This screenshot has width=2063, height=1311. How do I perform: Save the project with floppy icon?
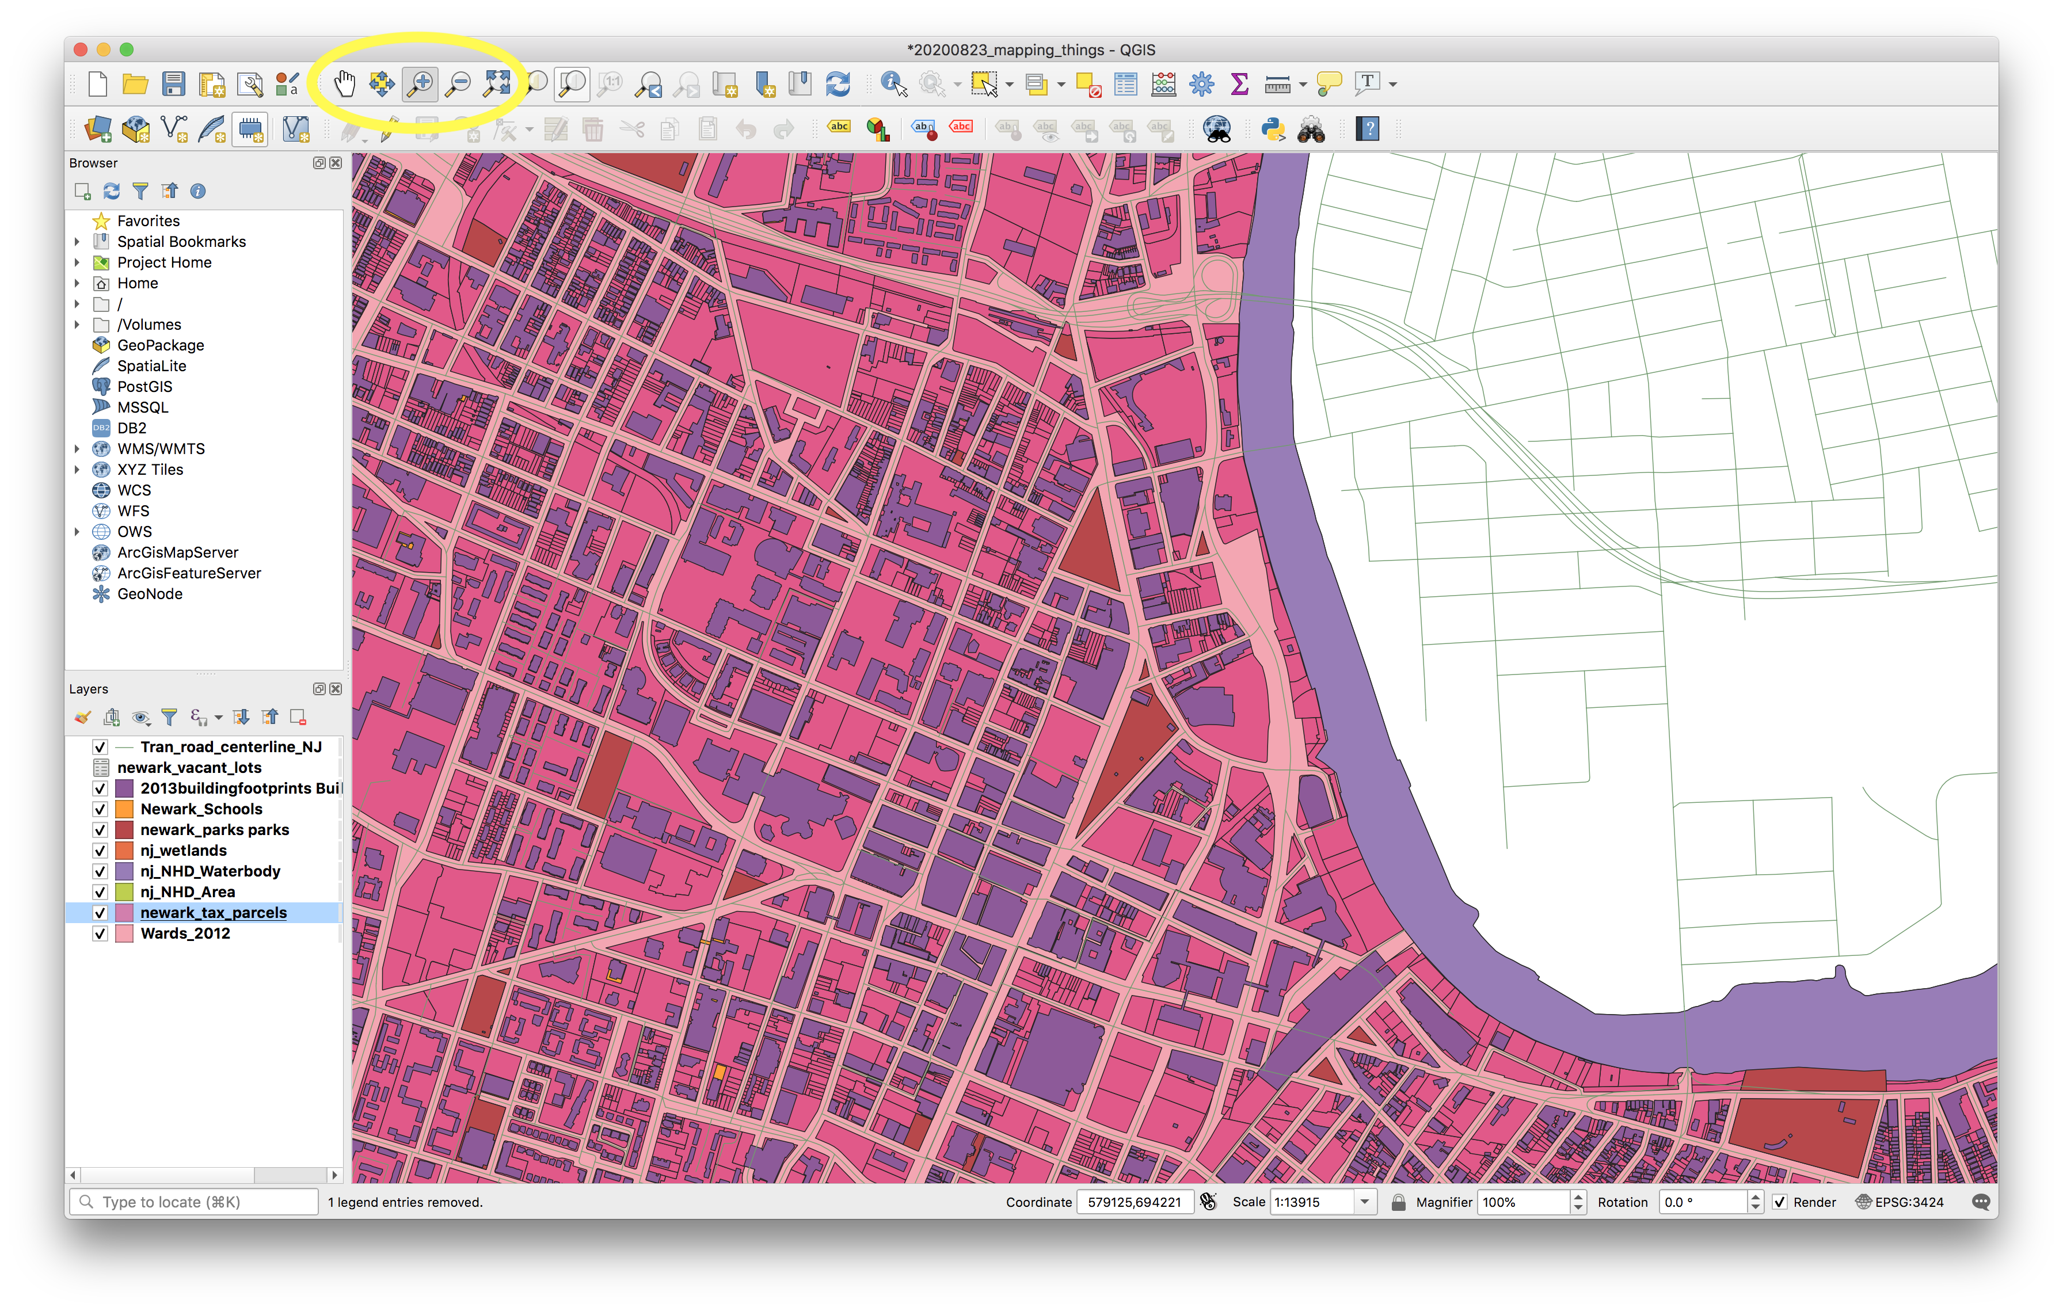coord(174,84)
